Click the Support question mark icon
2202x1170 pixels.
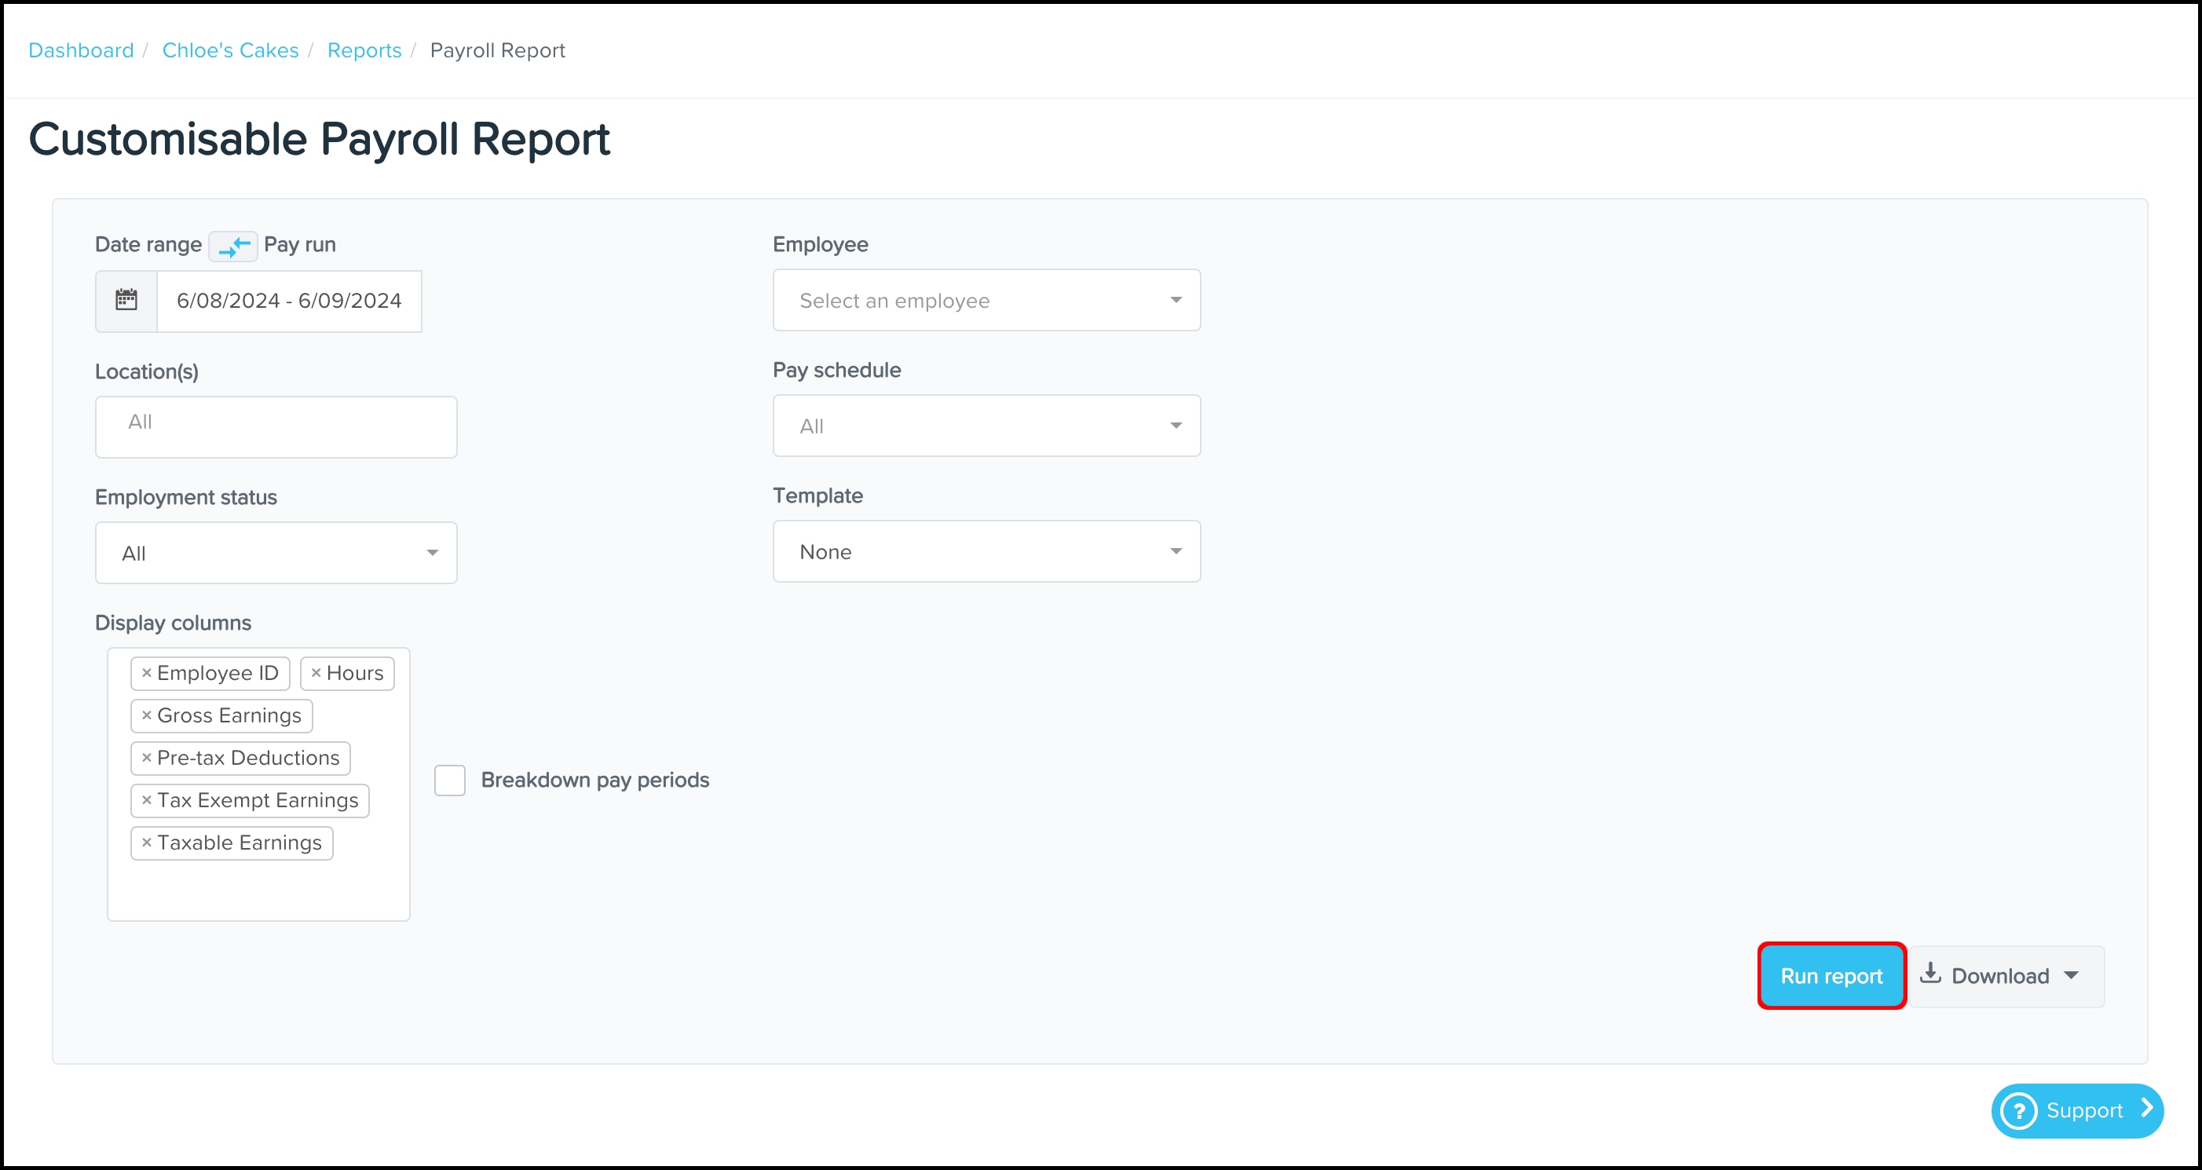(2019, 1110)
